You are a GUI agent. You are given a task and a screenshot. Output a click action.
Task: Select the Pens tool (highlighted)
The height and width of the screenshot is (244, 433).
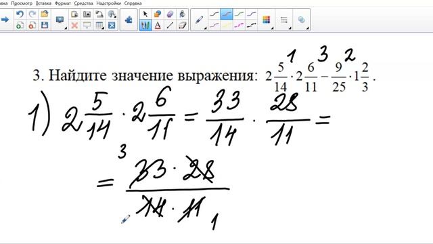pyautogui.click(x=145, y=26)
